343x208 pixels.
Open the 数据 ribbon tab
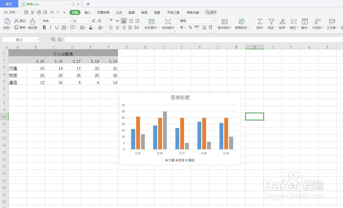[x=131, y=12]
